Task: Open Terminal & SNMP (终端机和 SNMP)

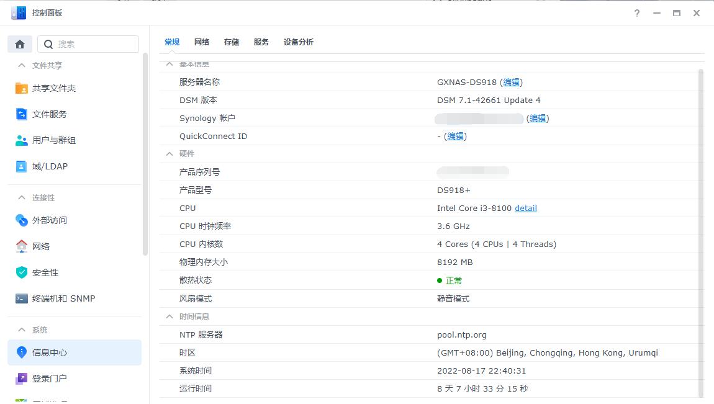Action: pos(63,299)
